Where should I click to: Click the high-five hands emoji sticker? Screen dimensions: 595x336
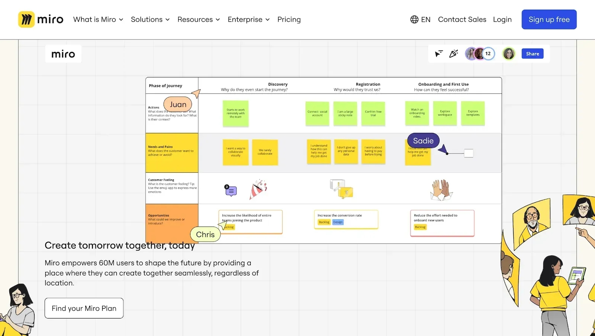click(x=441, y=190)
